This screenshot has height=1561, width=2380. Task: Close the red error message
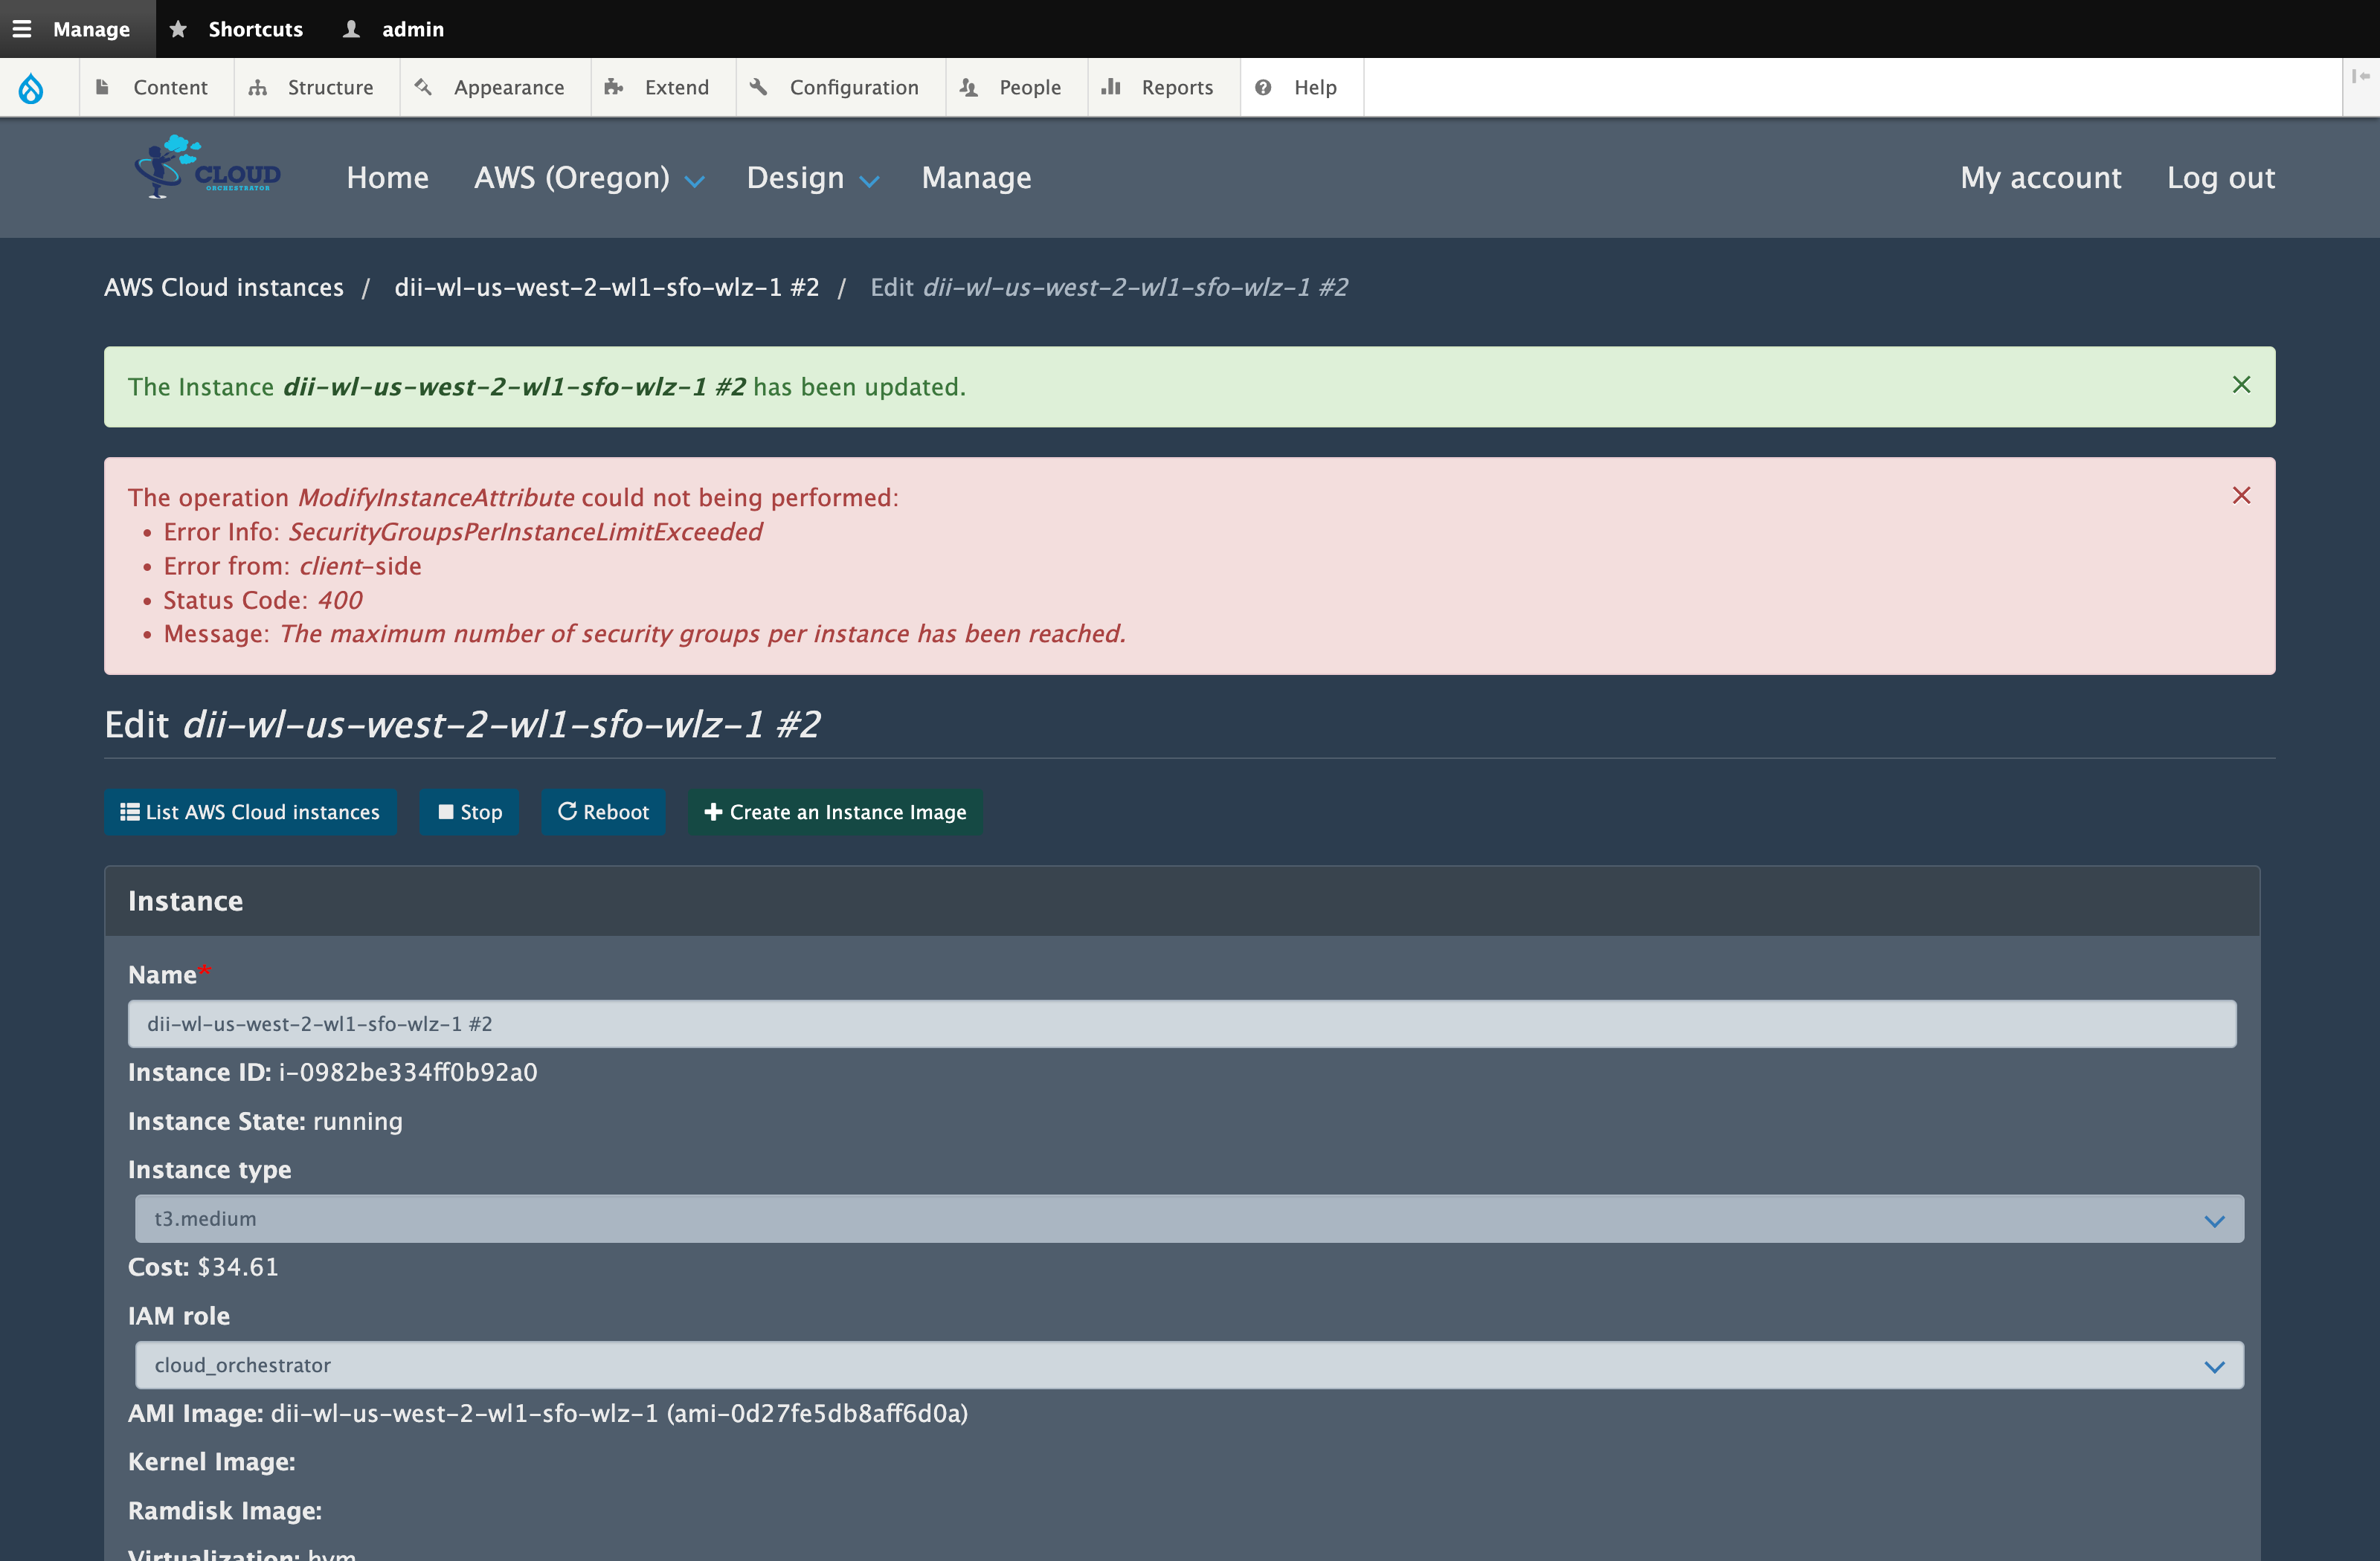coord(2241,496)
